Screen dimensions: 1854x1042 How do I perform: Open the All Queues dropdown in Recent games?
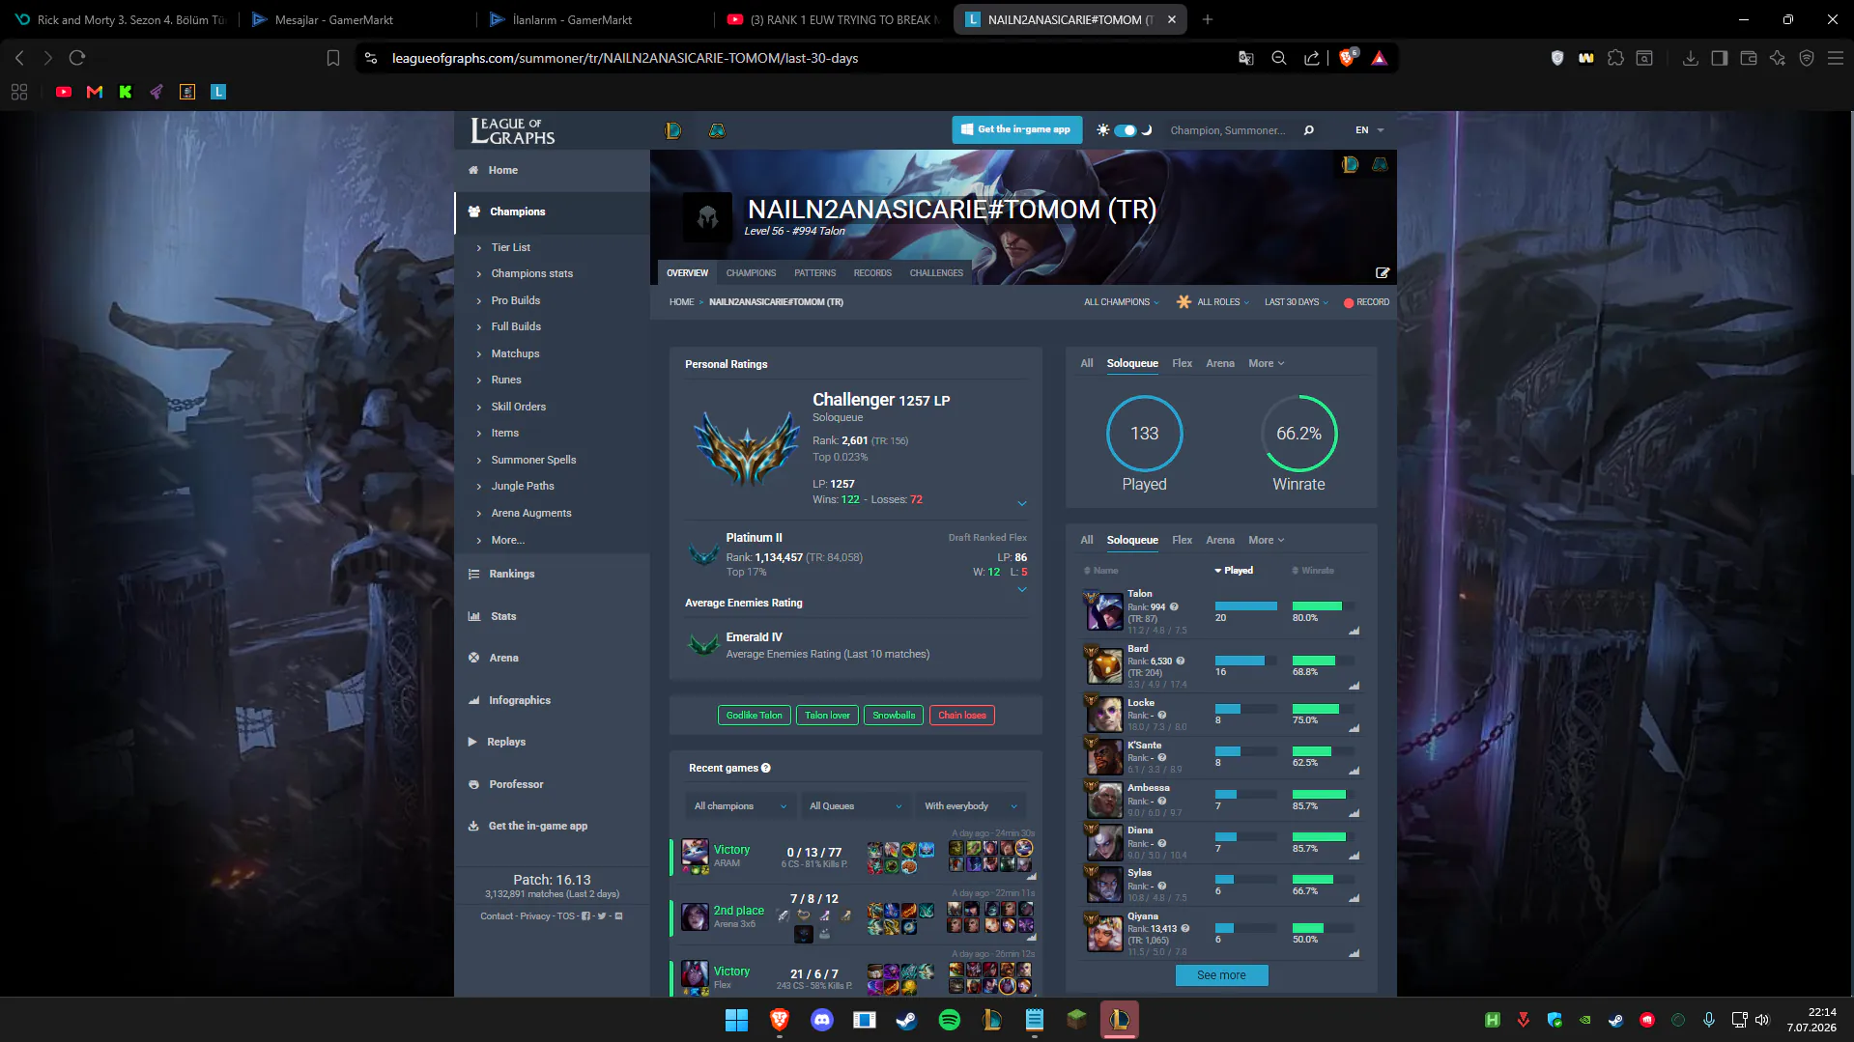pos(856,806)
